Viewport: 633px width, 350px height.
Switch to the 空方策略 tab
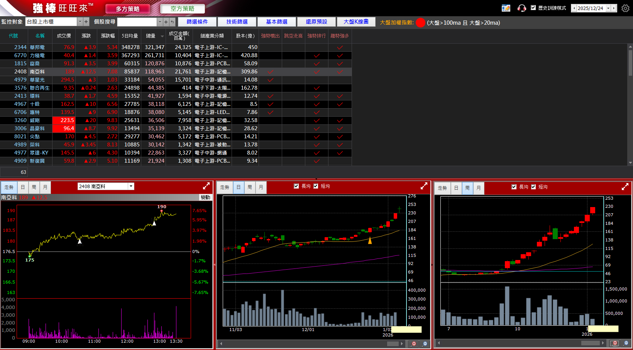coord(182,8)
